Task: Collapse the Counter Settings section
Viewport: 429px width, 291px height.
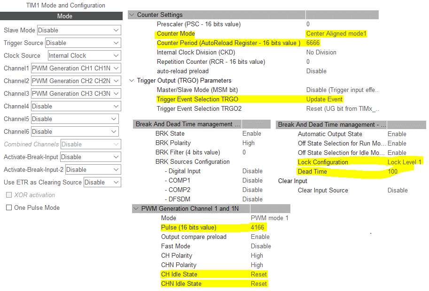Action: pyautogui.click(x=132, y=15)
